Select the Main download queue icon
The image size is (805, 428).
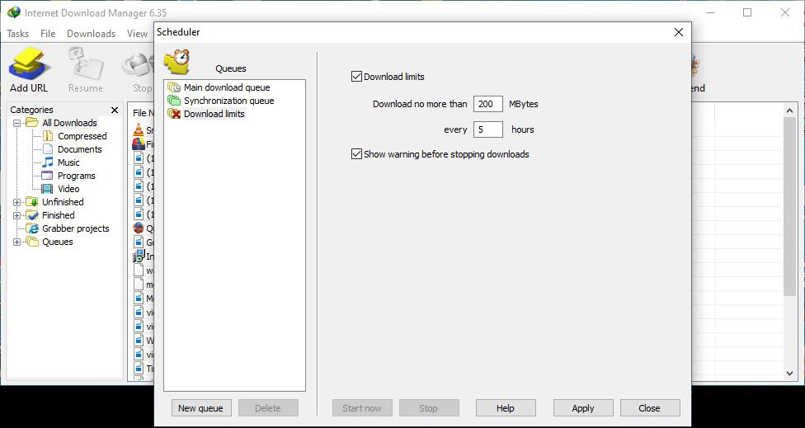click(174, 87)
